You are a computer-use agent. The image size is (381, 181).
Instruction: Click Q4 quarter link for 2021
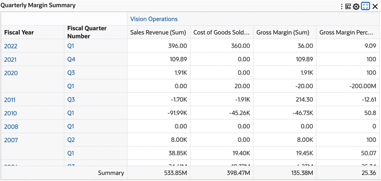71,60
